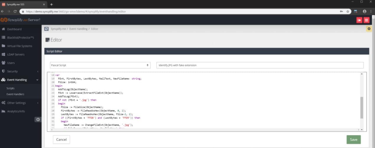Click the Other Settings gears icon
The width and height of the screenshot is (375, 148).
4,103
